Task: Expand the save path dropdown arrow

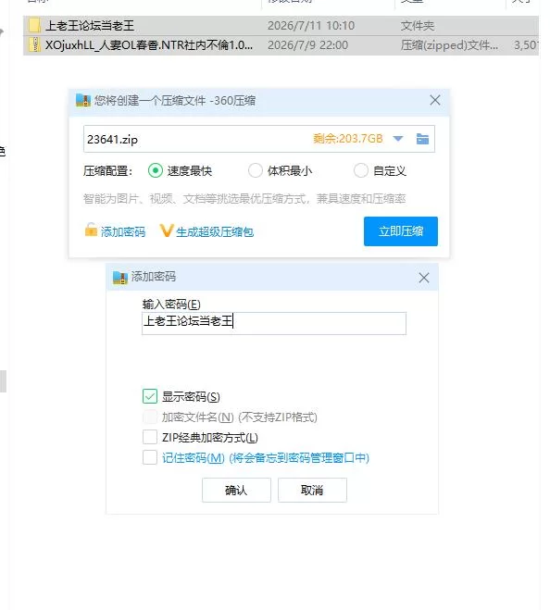Action: coord(398,139)
